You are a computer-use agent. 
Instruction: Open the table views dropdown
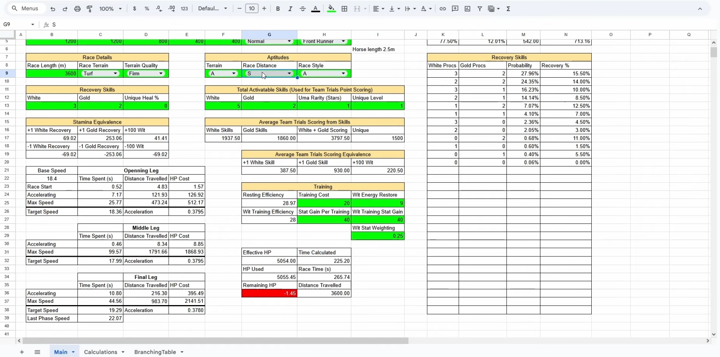pos(494,9)
